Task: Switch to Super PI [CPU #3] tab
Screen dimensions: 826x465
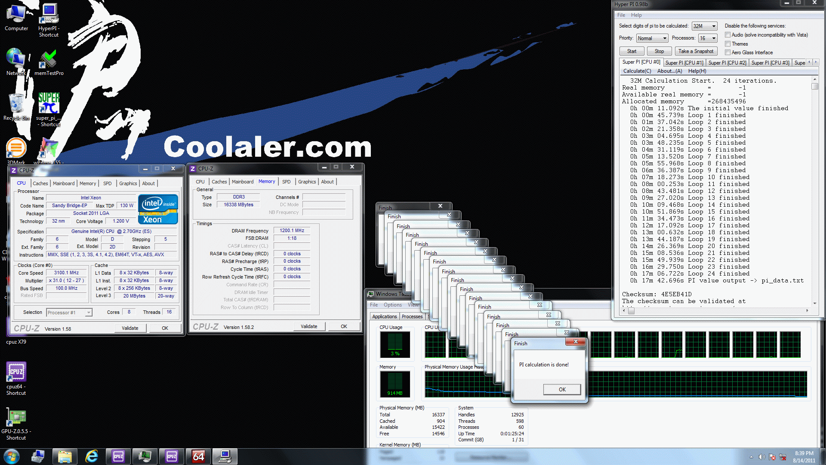Action: tap(770, 63)
